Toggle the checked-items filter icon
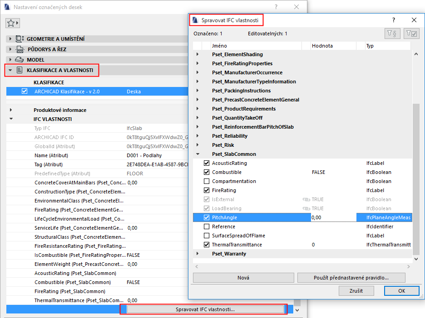425x318 pixels. click(411, 34)
